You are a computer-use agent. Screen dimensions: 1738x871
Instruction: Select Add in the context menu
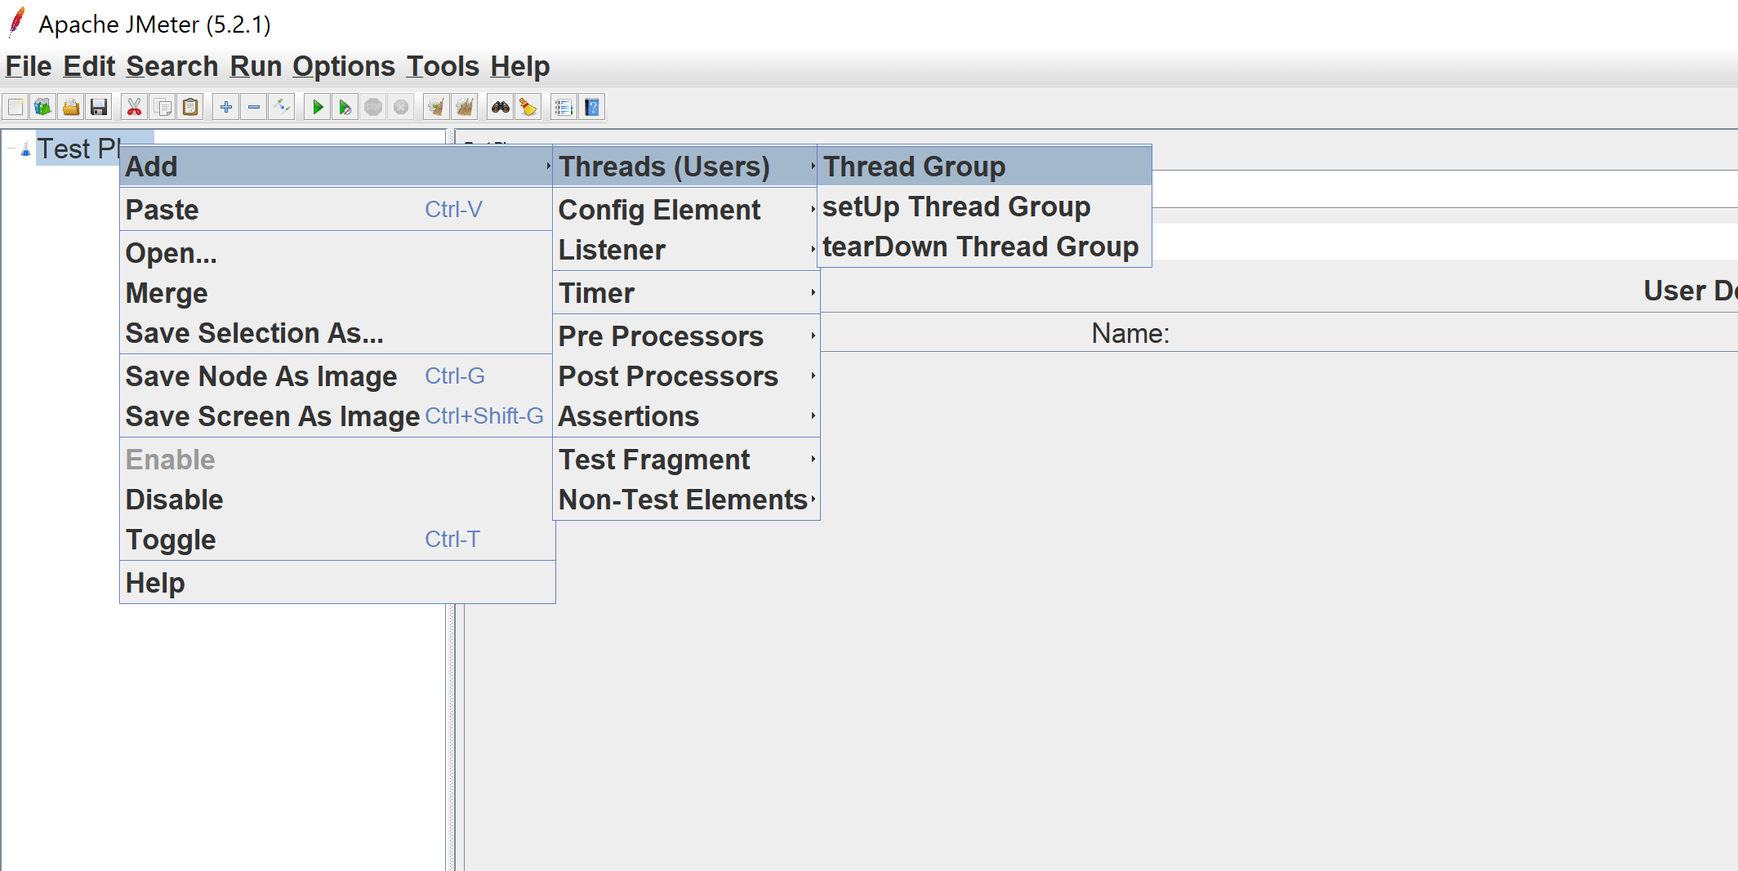coord(336,167)
